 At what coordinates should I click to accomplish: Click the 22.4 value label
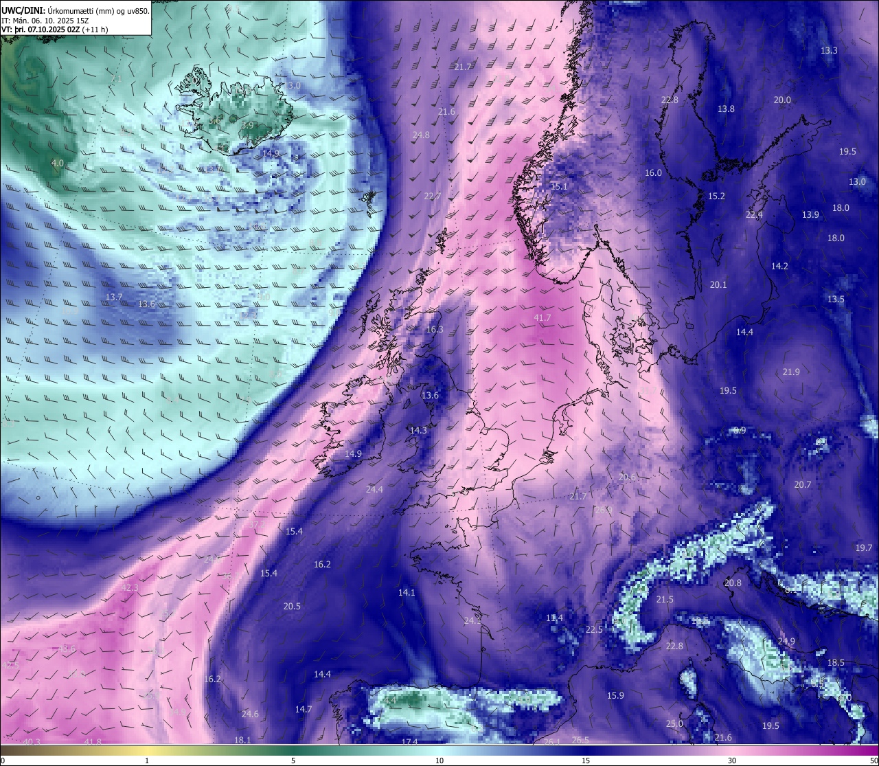coord(754,214)
